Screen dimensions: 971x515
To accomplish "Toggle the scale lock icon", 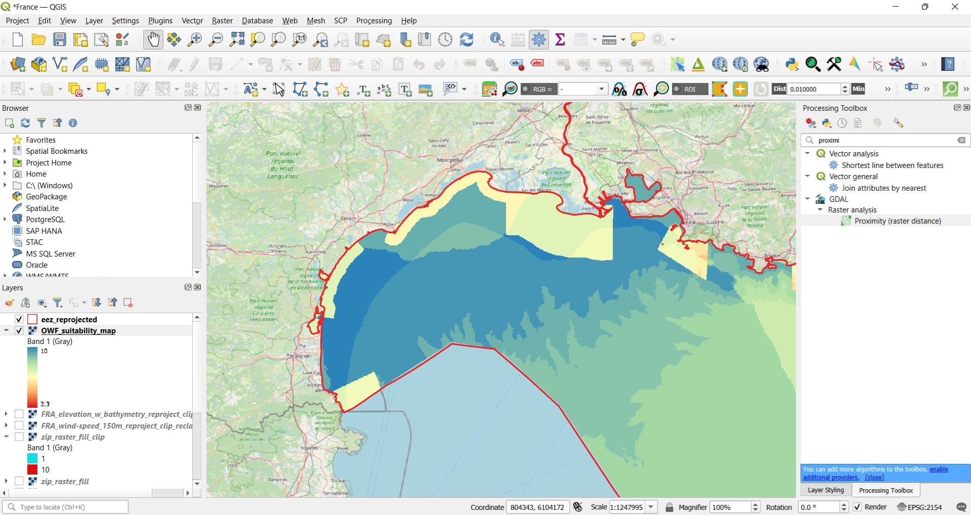I will [669, 507].
